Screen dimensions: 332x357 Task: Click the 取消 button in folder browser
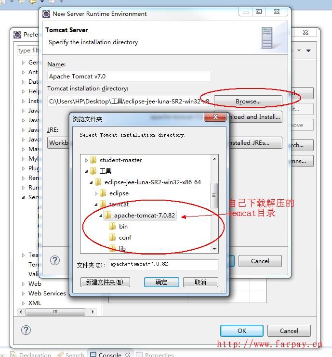(x=200, y=282)
